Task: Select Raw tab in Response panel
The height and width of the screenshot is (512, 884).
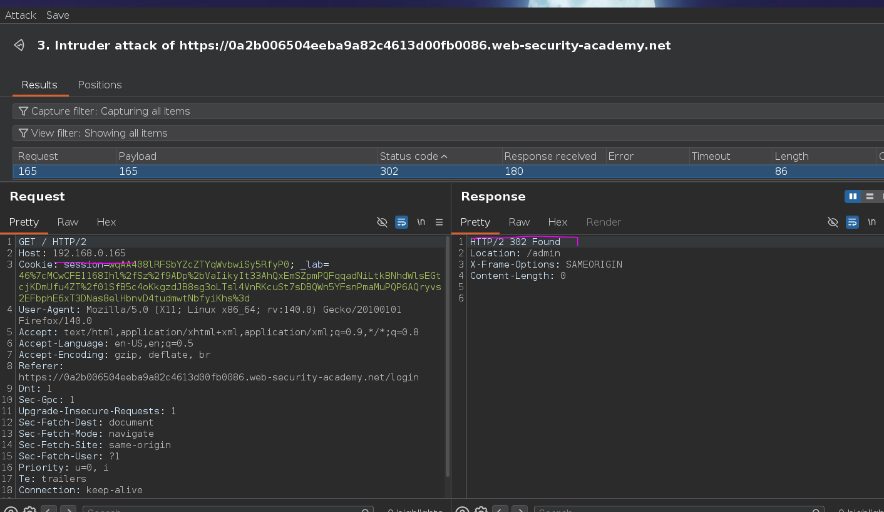Action: (519, 222)
